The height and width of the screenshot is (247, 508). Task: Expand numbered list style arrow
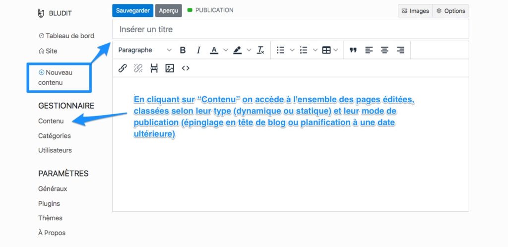(x=315, y=50)
